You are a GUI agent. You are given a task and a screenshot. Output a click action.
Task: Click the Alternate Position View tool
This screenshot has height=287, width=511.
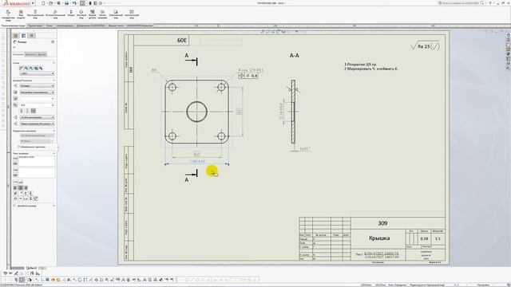pos(132,14)
